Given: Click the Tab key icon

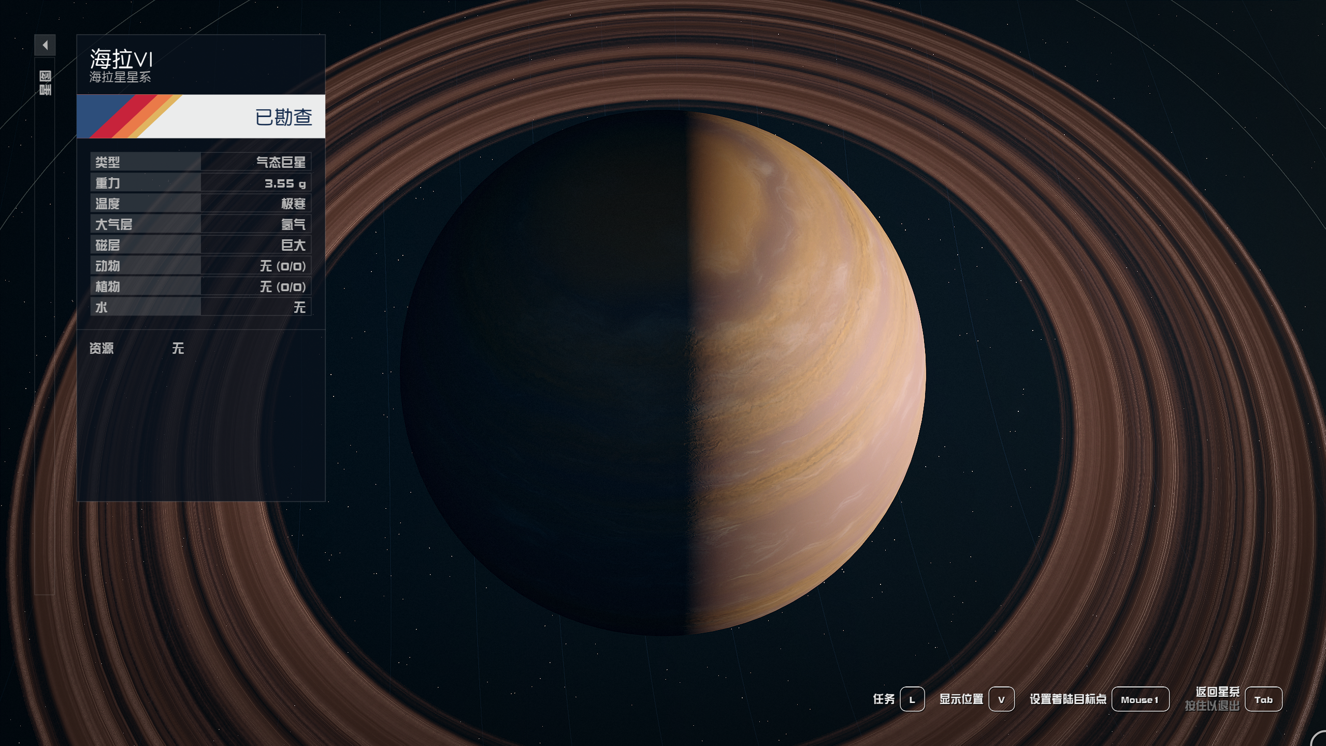Looking at the screenshot, I should pyautogui.click(x=1263, y=699).
